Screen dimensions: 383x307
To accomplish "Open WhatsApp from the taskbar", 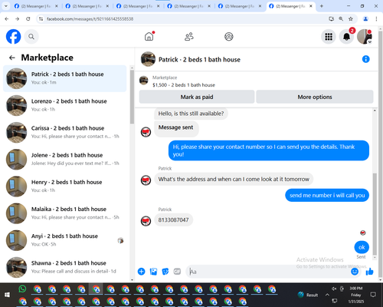I will [22, 289].
